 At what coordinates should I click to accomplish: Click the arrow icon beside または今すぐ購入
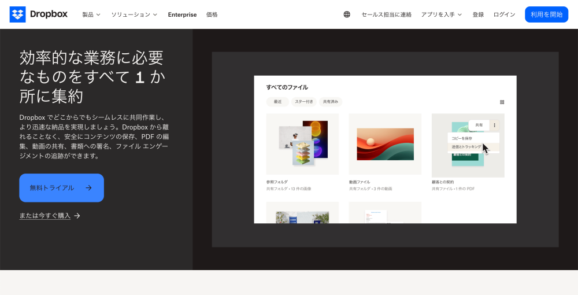[77, 216]
